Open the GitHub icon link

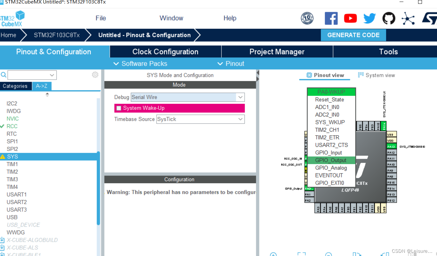389,18
